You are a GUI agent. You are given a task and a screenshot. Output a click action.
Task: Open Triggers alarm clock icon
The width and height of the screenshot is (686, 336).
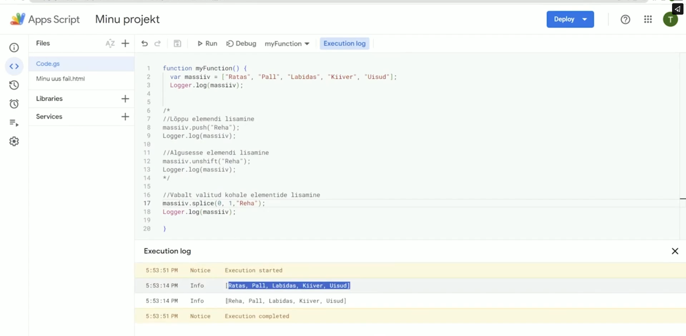pos(14,104)
